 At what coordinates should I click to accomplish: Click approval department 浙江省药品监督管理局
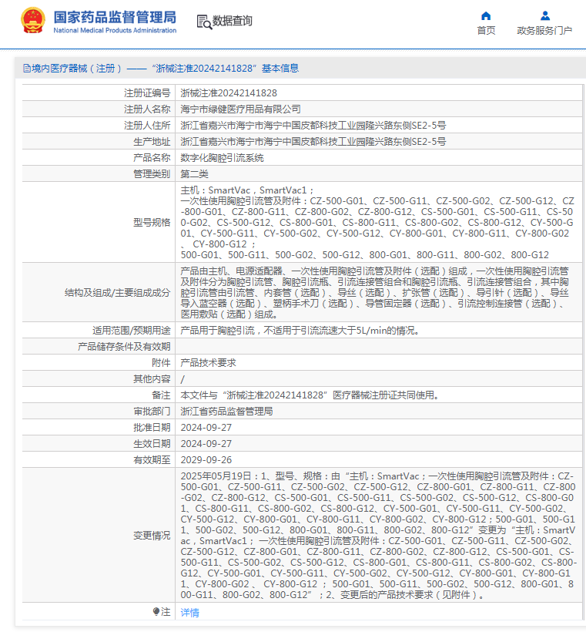click(x=226, y=411)
